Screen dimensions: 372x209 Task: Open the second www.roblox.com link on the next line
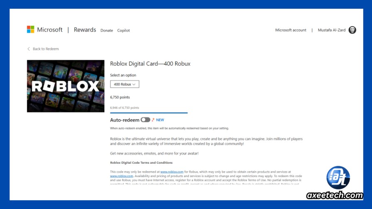(x=122, y=176)
